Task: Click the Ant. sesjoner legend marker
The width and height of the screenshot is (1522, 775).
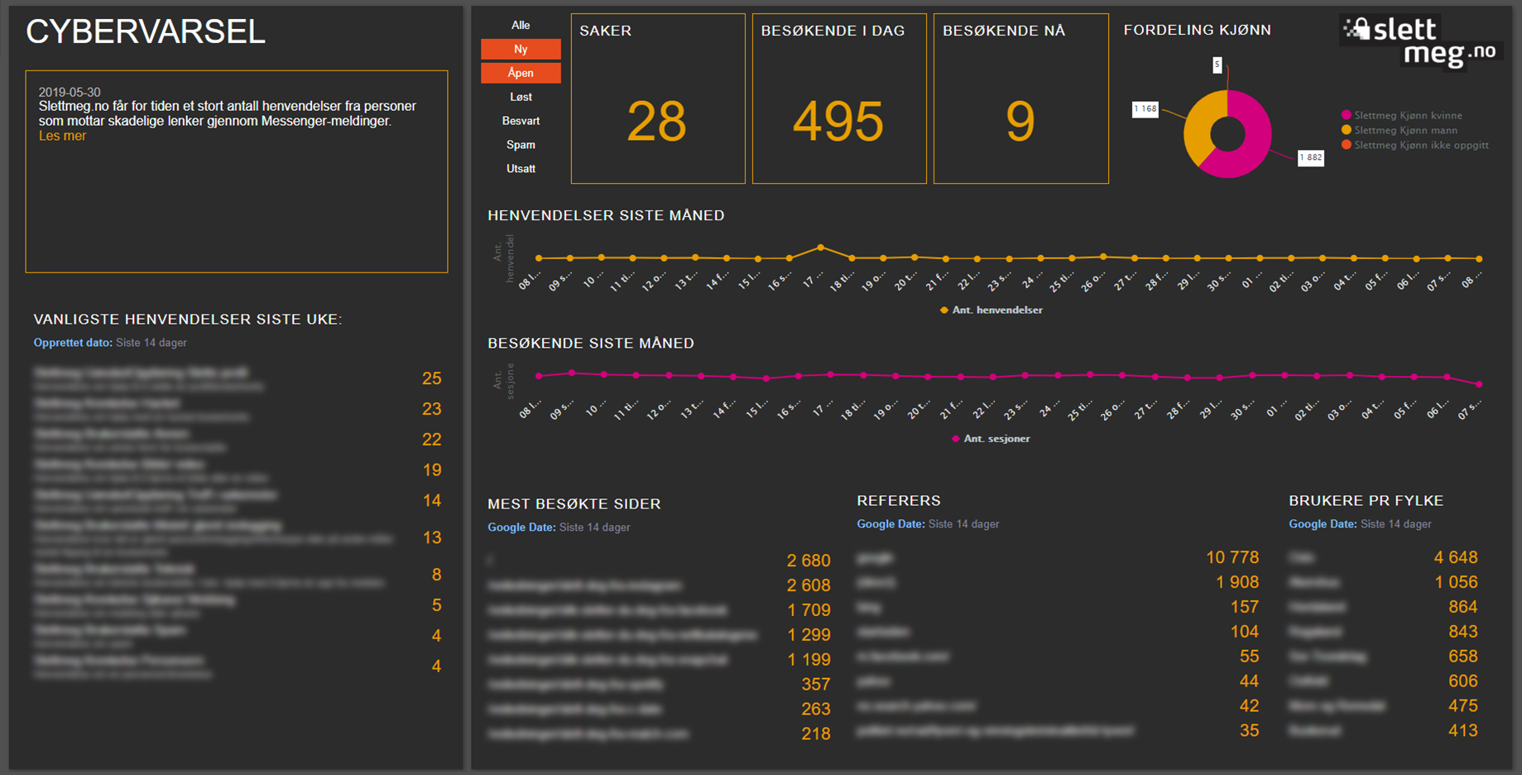Action: coord(956,439)
